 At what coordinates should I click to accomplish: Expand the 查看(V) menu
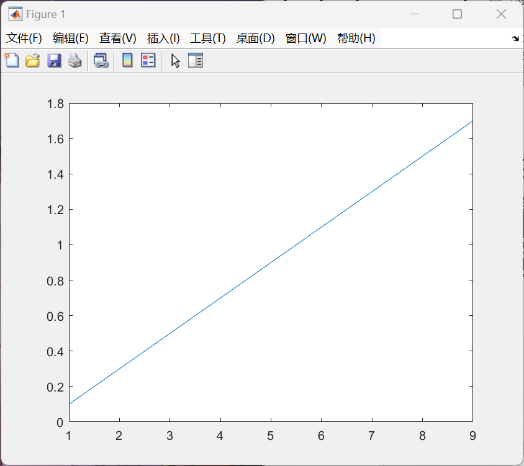pyautogui.click(x=117, y=38)
